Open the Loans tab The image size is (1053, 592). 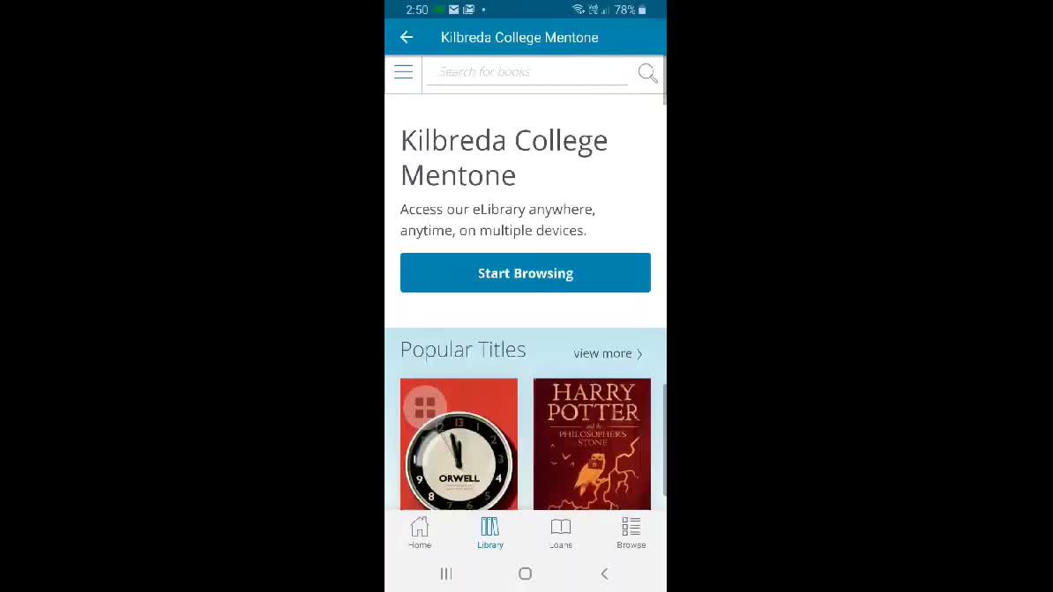pyautogui.click(x=561, y=533)
